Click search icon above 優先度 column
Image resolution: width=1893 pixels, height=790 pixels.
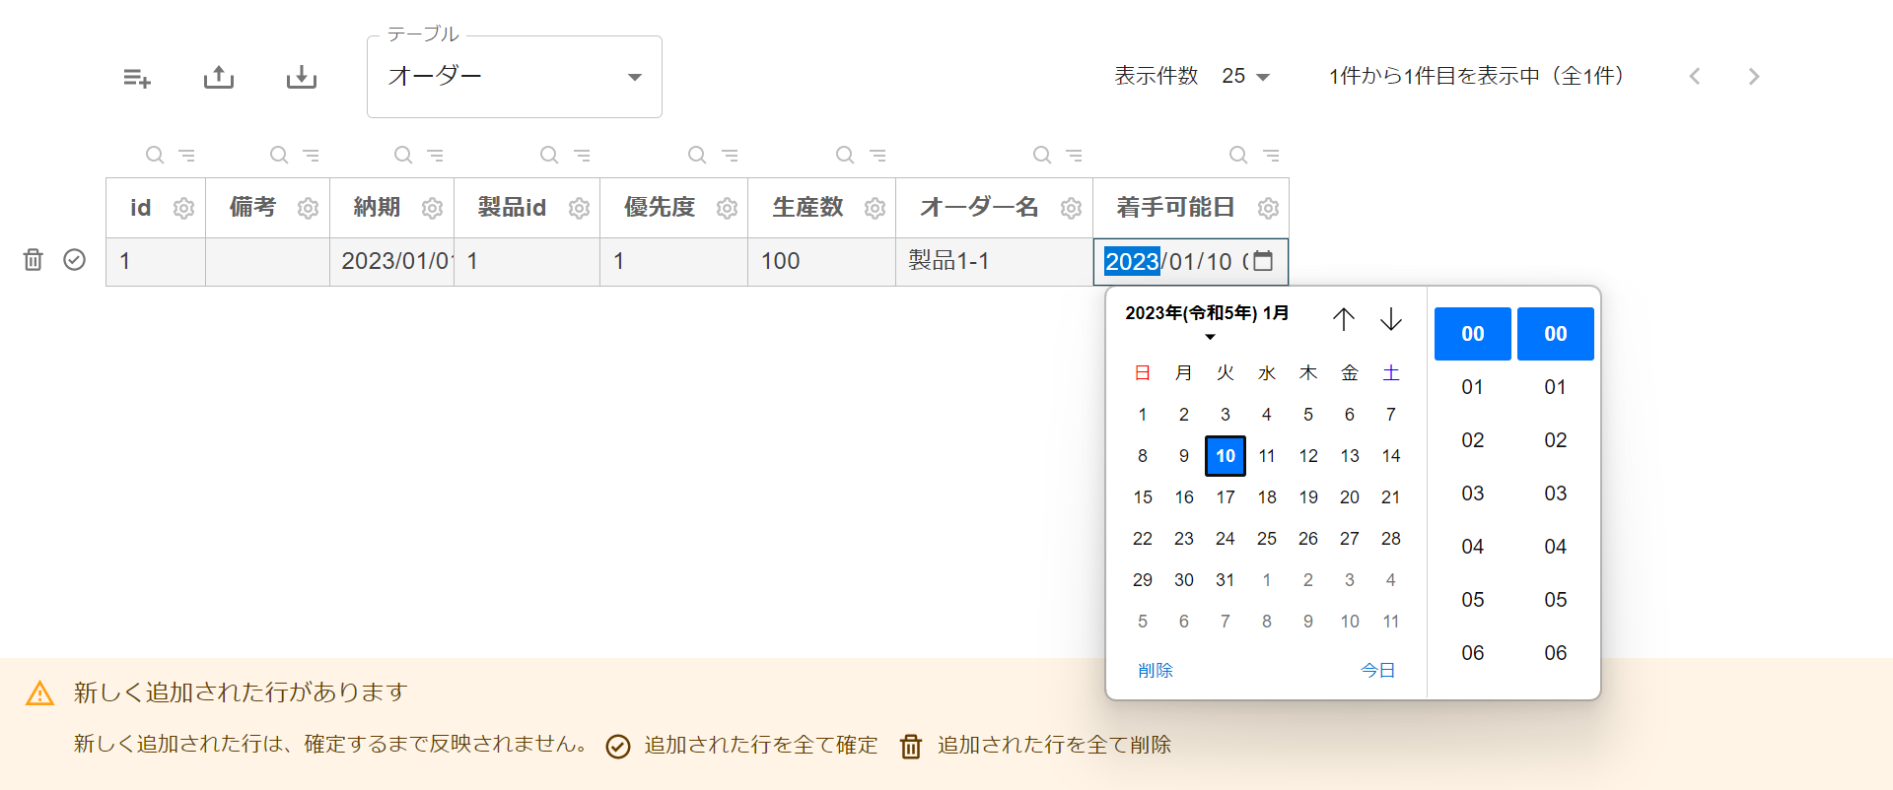click(697, 155)
